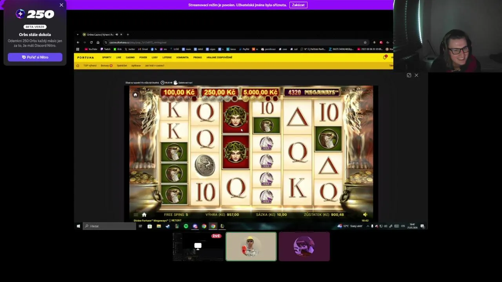502x282 pixels.
Task: Open the Gmail bookmark
Action: pyautogui.click(x=143, y=49)
